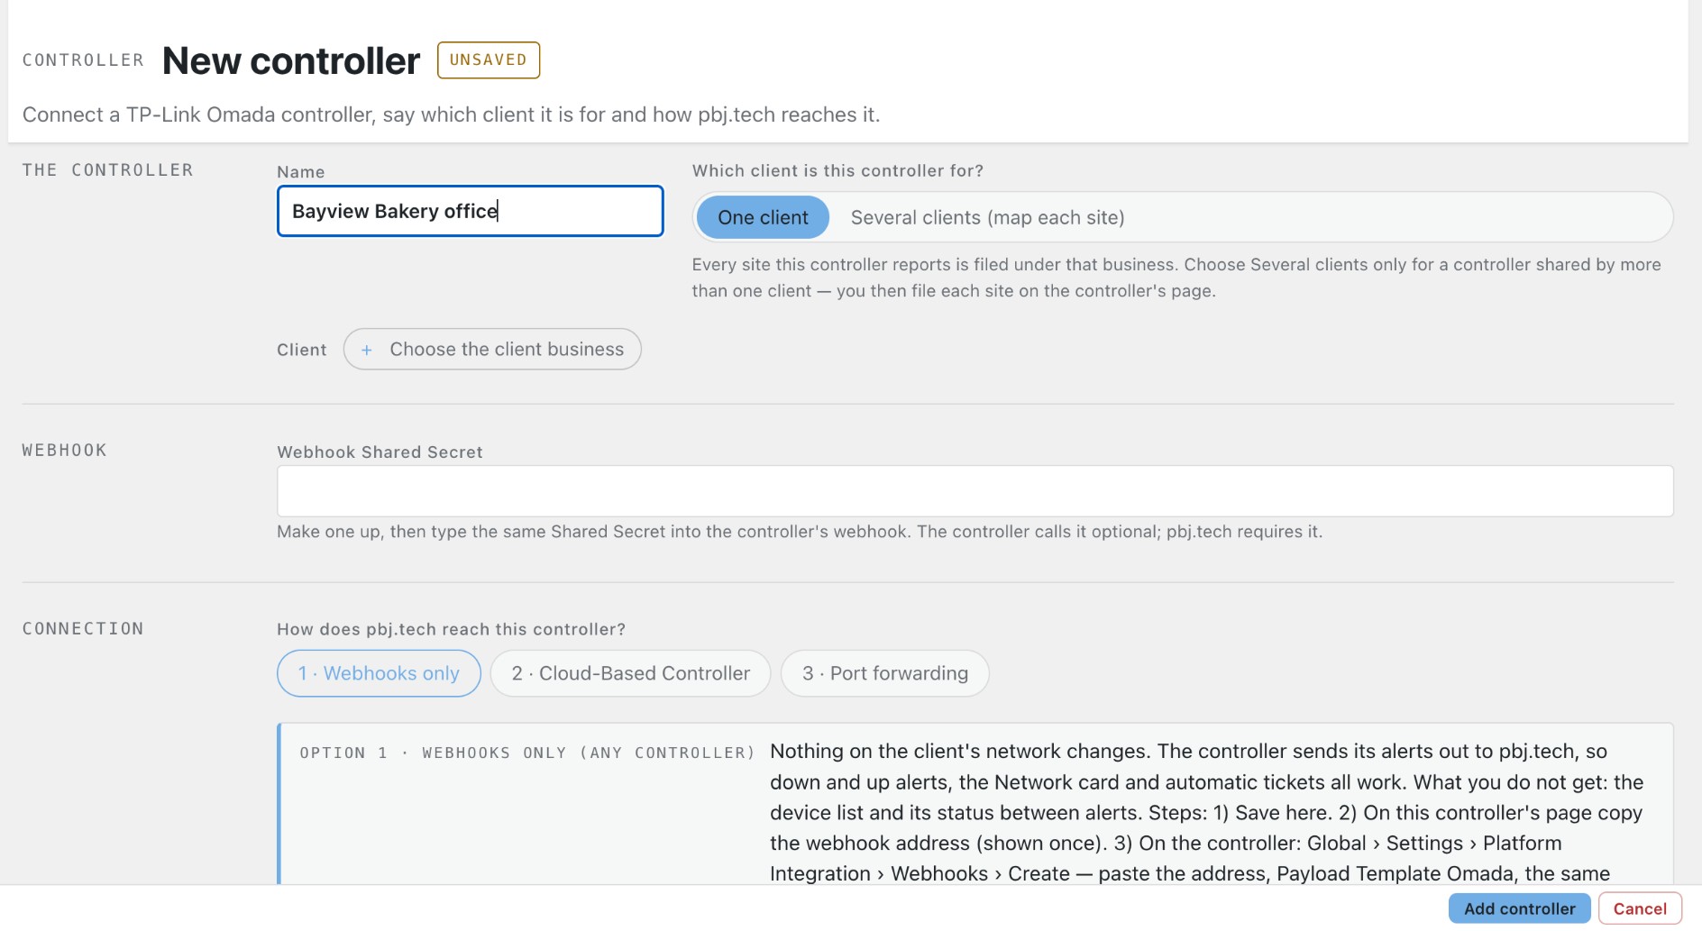Choose the Cloud-Based Controller connection option

[630, 673]
